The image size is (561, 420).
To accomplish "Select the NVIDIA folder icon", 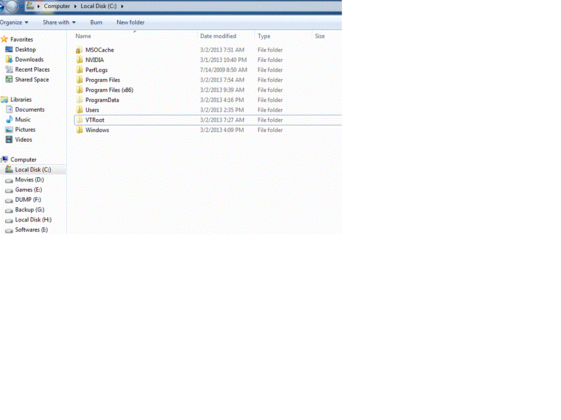I will (x=79, y=60).
